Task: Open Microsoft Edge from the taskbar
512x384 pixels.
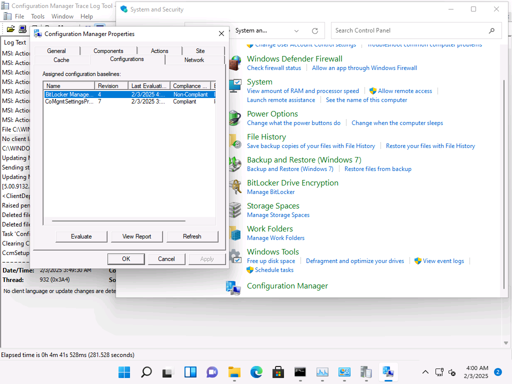Action: [x=256, y=372]
